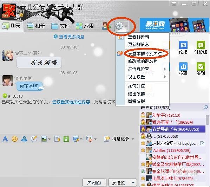Viewport: 210px width, 187px height.
Task: Select member …(517050058)
Action: coord(173,136)
